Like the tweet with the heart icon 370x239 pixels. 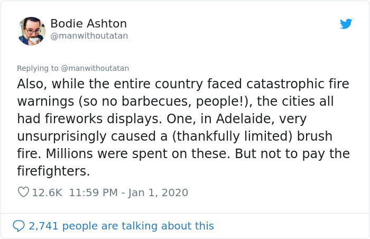coord(23,192)
